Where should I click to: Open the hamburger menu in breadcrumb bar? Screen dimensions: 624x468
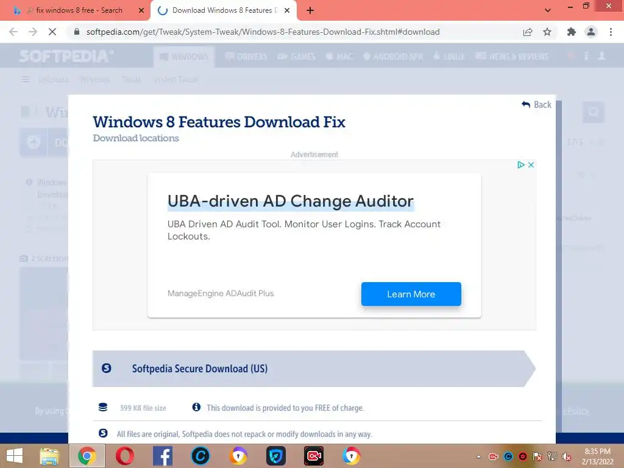[x=26, y=80]
